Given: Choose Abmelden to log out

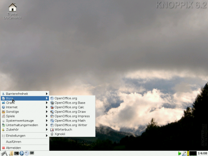Looking at the screenshot, I should (25, 148).
